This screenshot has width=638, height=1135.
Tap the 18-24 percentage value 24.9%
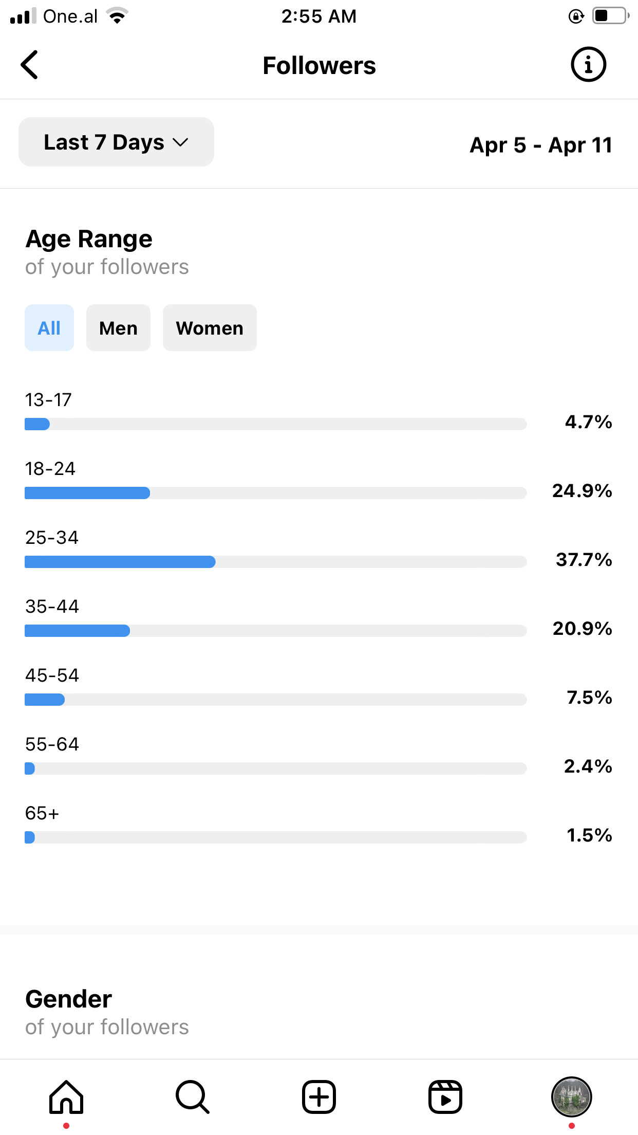coord(582,491)
